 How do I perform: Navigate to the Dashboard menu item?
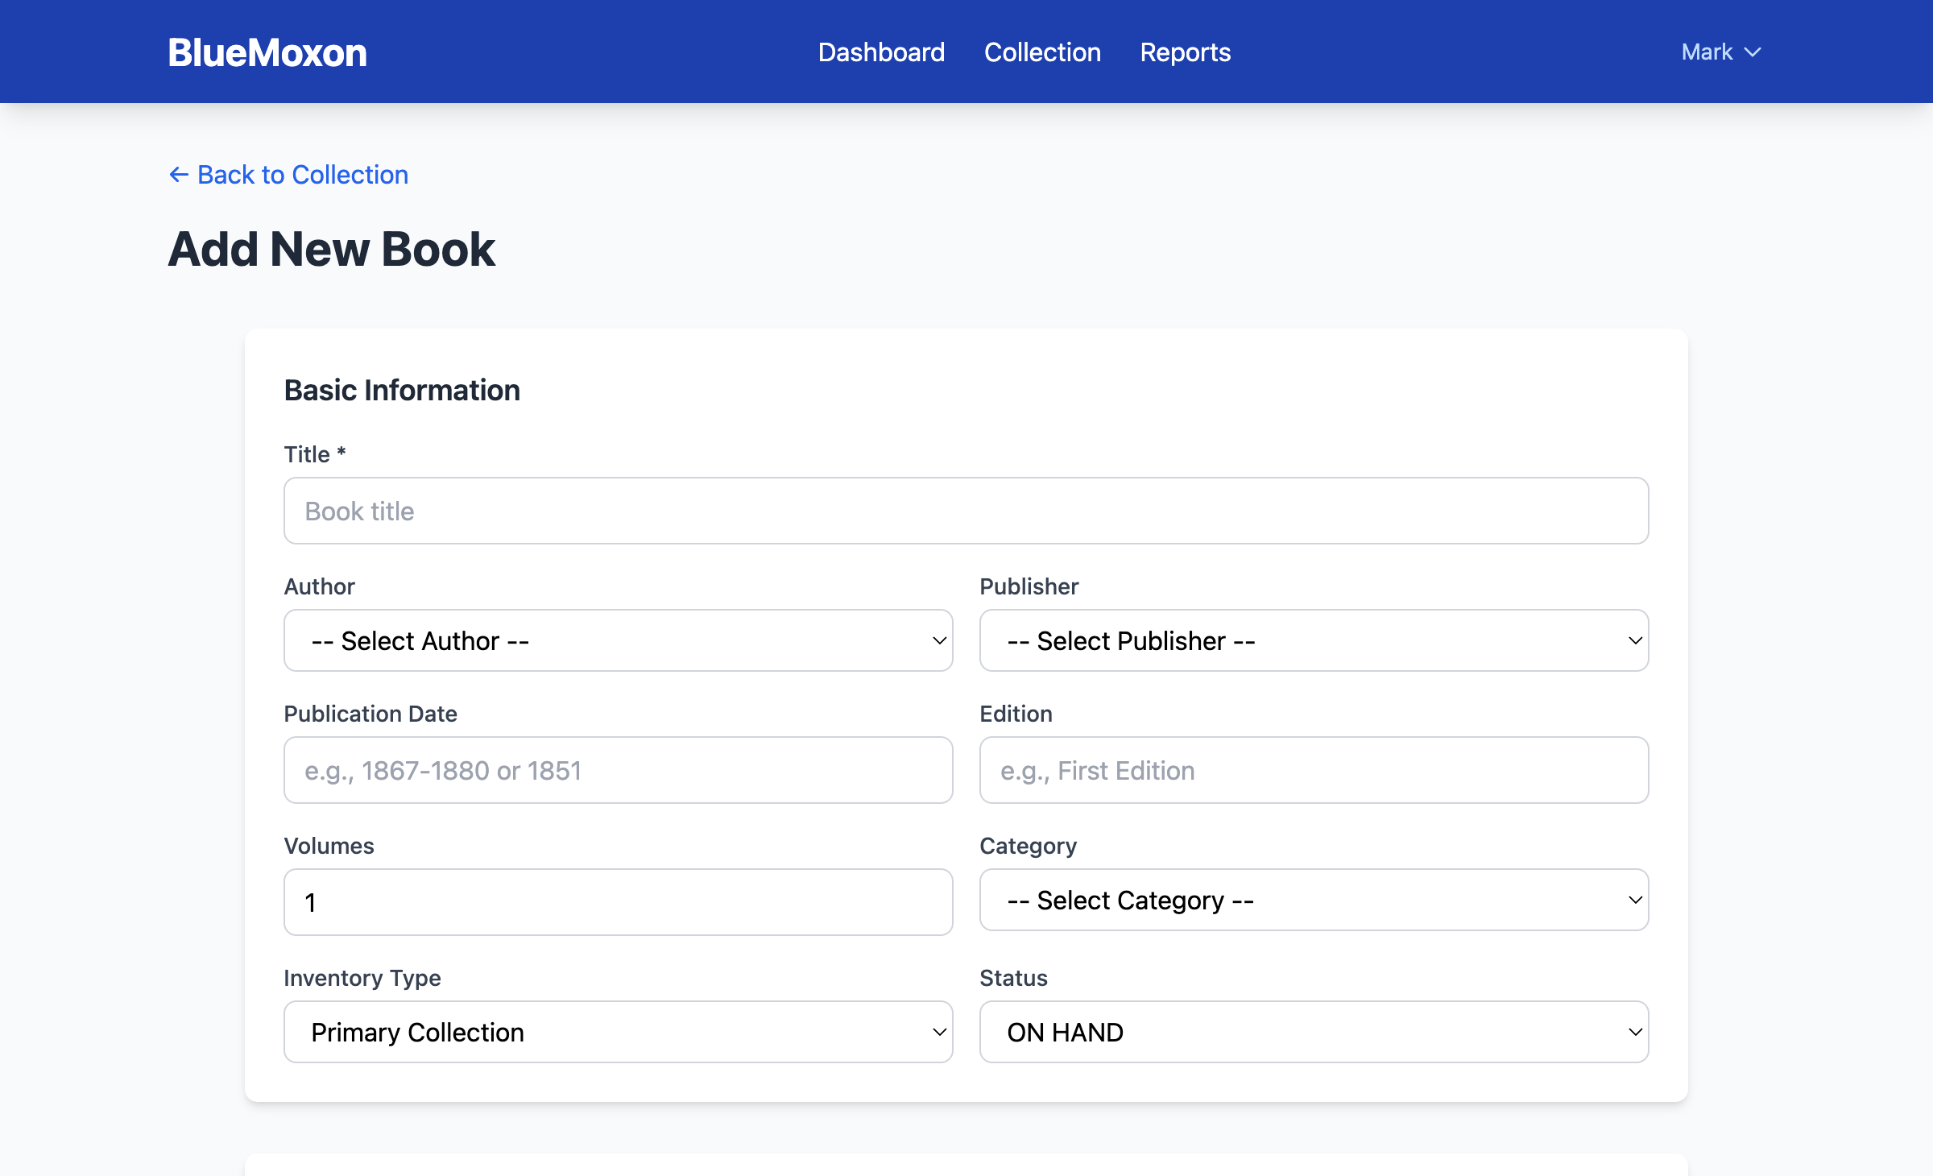(x=881, y=52)
